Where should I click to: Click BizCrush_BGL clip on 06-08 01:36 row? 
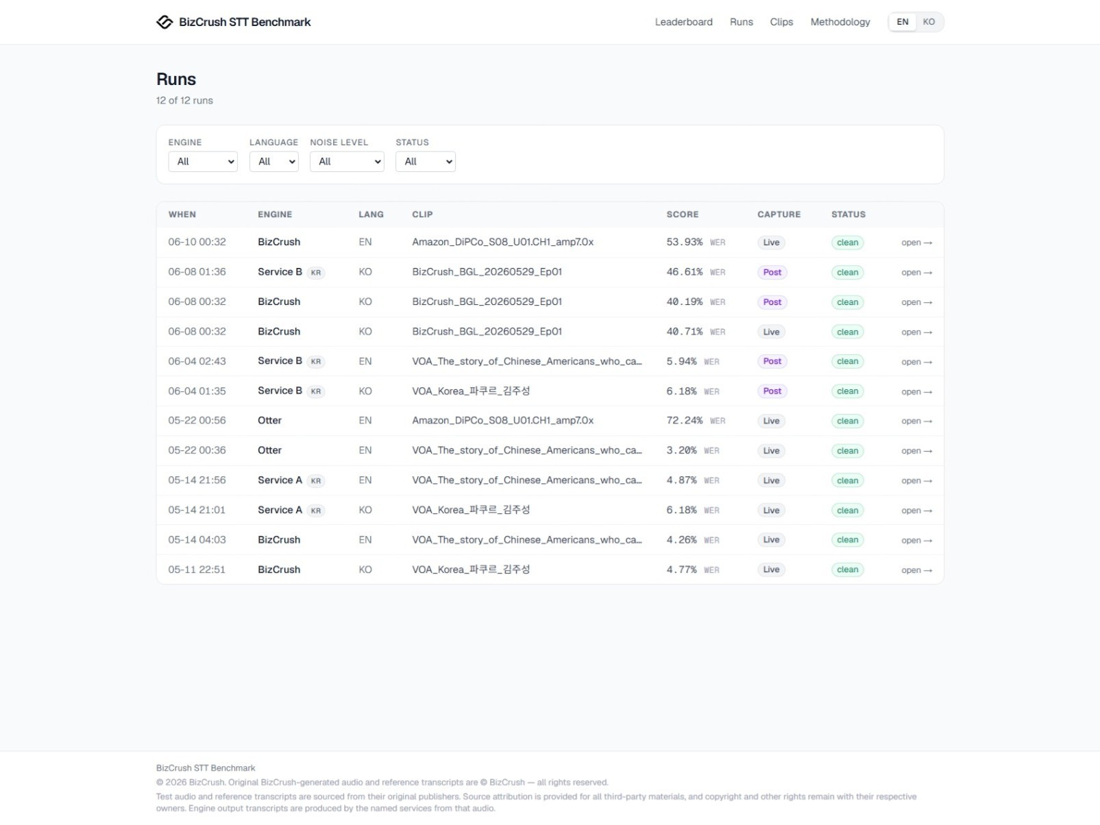(487, 272)
